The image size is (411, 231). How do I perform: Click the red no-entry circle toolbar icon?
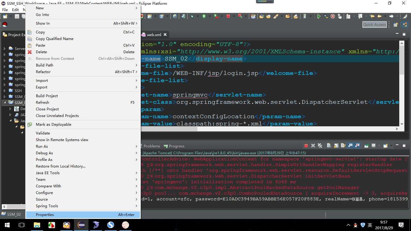coord(333,16)
